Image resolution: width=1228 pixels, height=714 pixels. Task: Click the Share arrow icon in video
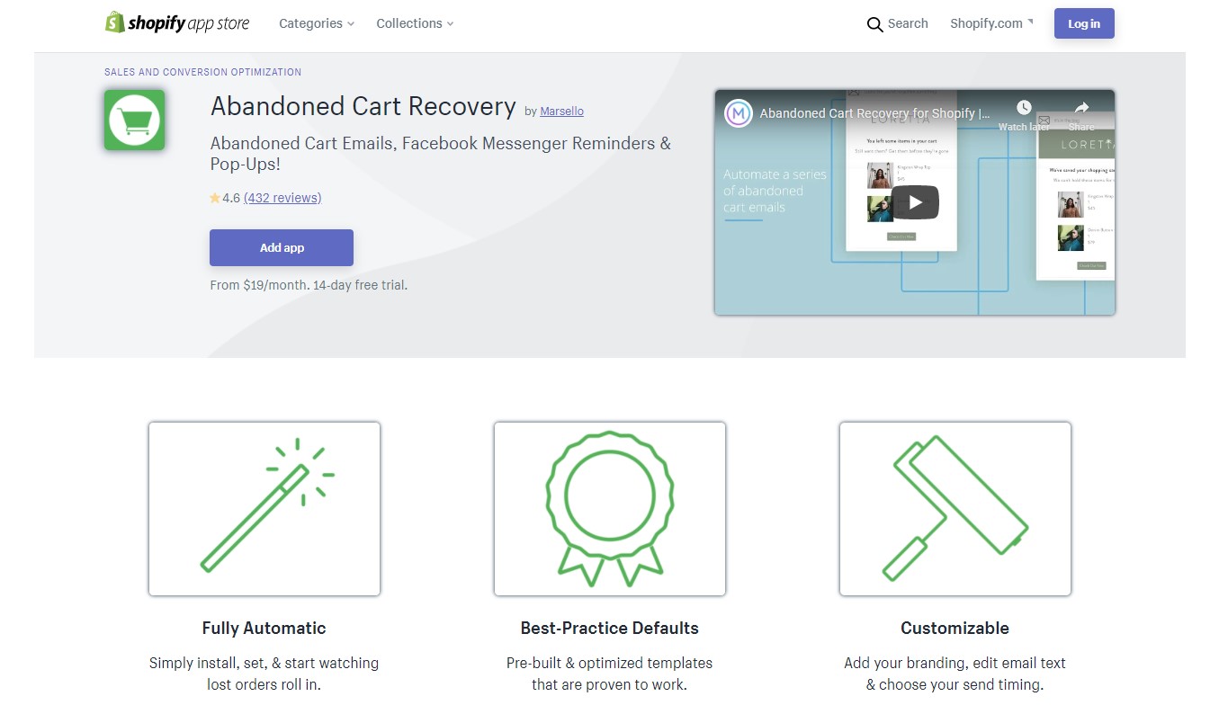(1081, 107)
